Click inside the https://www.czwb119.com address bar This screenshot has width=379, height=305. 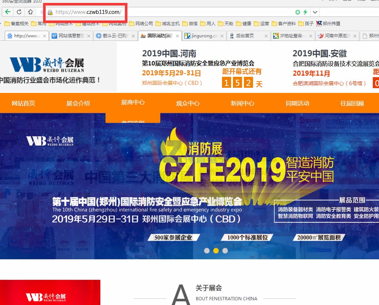[88, 12]
